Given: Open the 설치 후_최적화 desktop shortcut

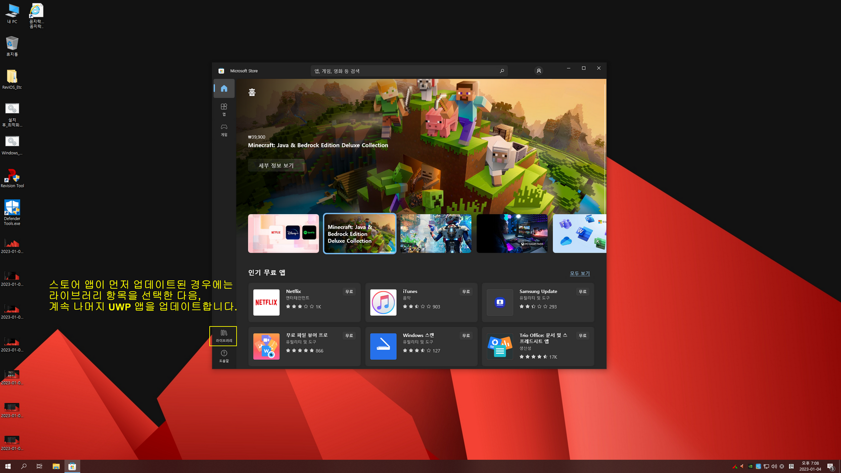Looking at the screenshot, I should [12, 115].
